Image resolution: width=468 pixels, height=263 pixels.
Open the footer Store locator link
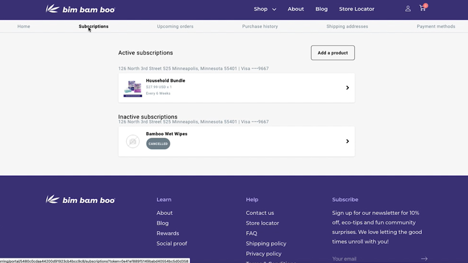pos(263,223)
